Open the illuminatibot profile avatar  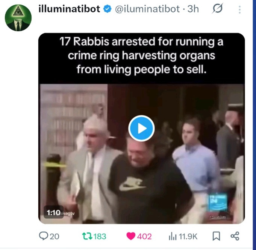pyautogui.click(x=18, y=18)
